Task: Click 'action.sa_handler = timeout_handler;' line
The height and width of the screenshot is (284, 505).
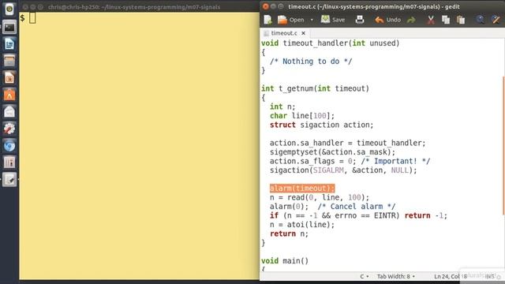Action: (347, 143)
